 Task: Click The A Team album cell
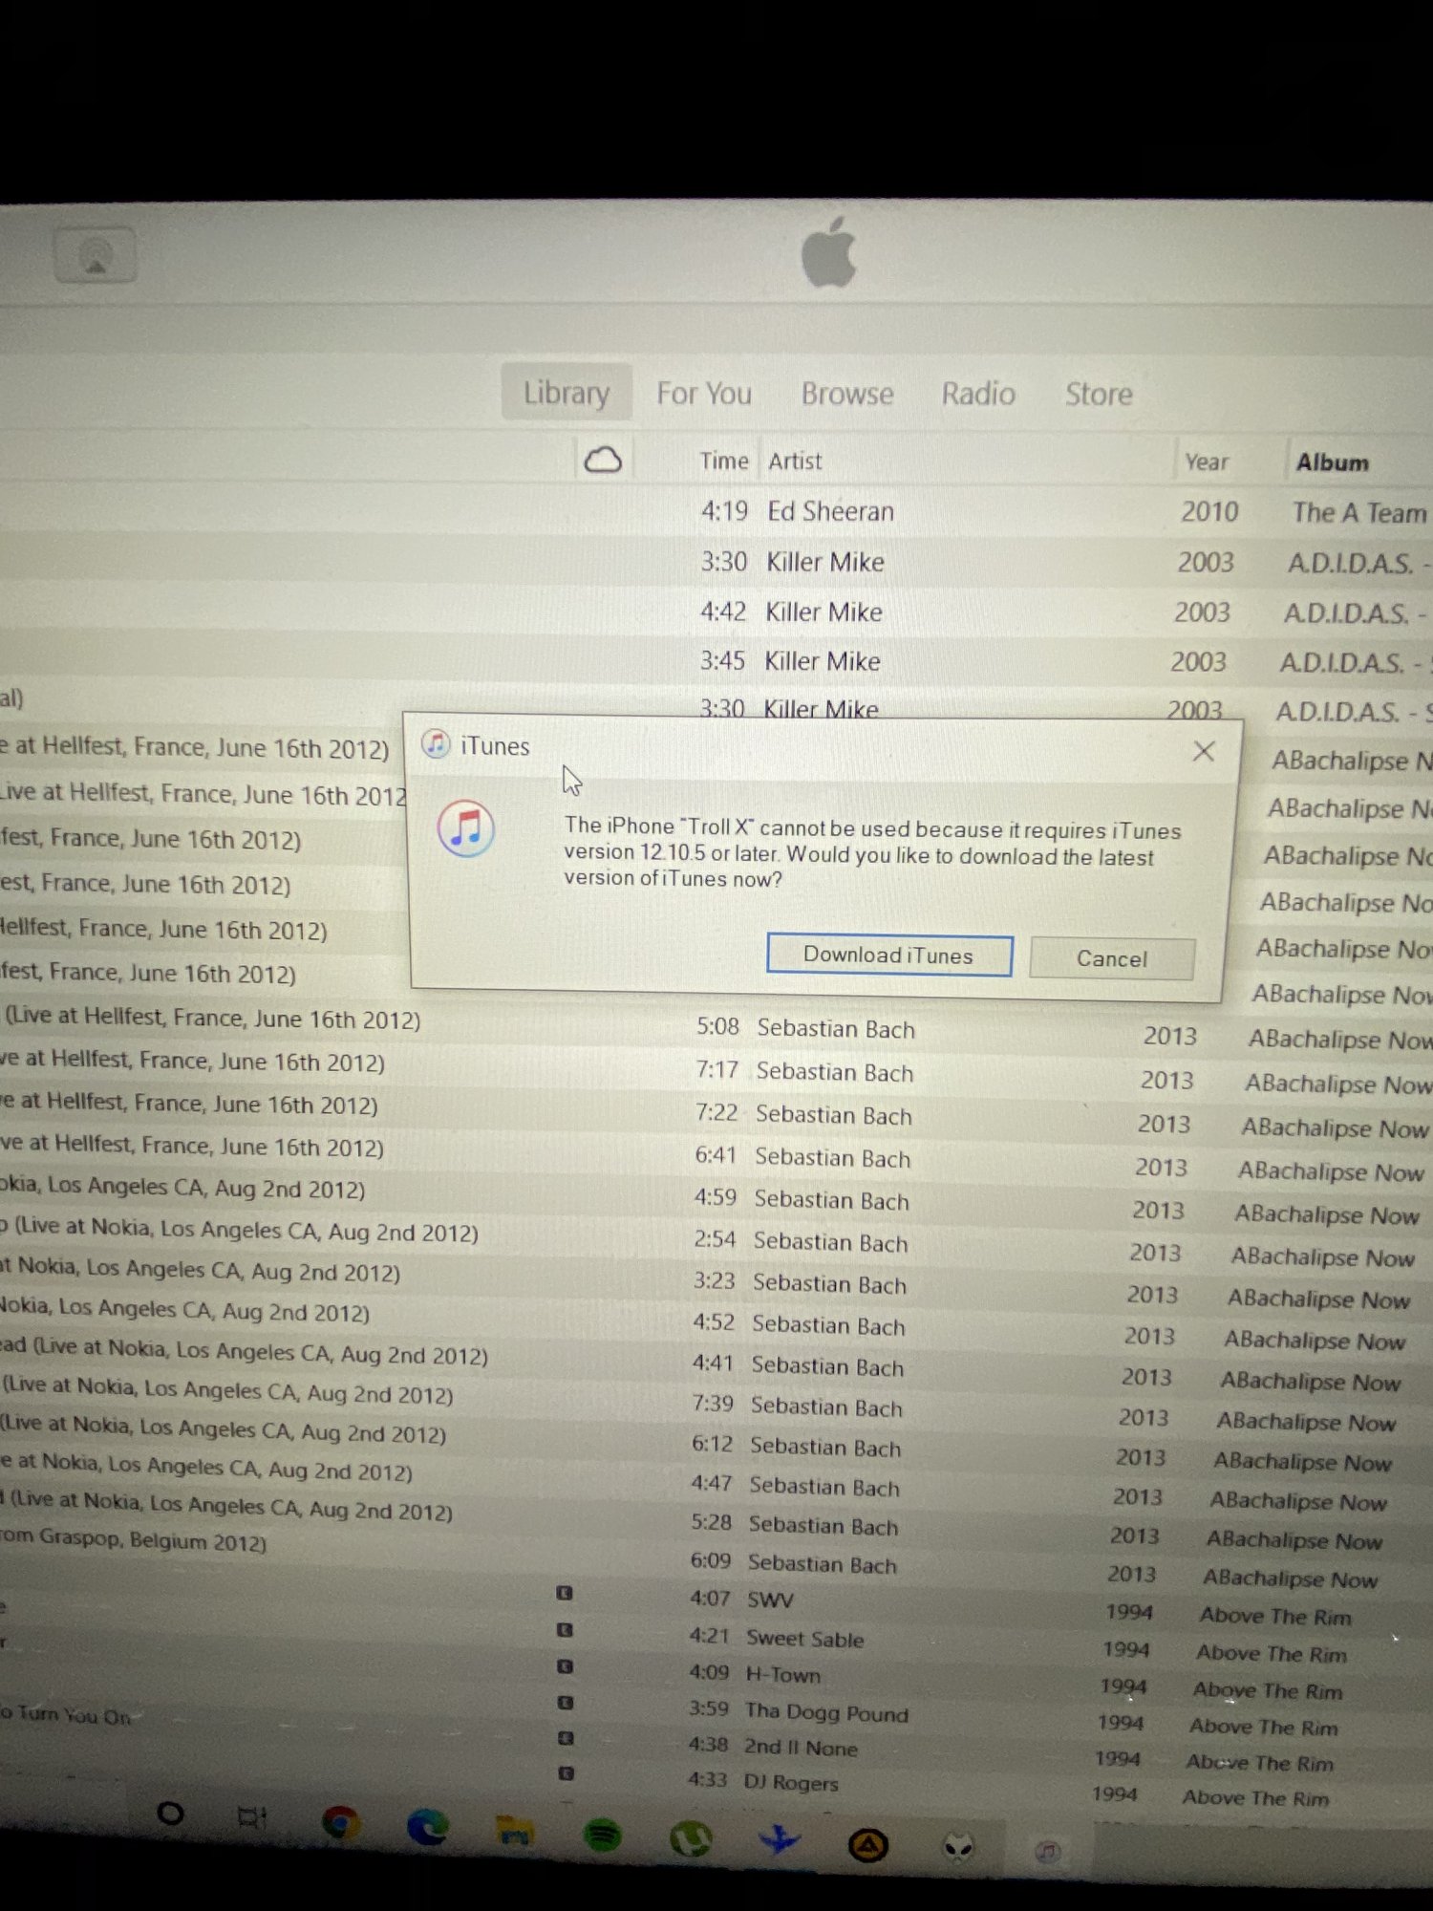pyautogui.click(x=1358, y=513)
